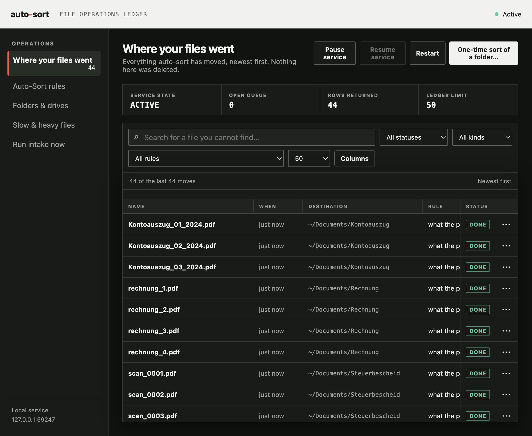The width and height of the screenshot is (532, 436).
Task: Click the Open Queue stat card
Action: click(x=271, y=100)
